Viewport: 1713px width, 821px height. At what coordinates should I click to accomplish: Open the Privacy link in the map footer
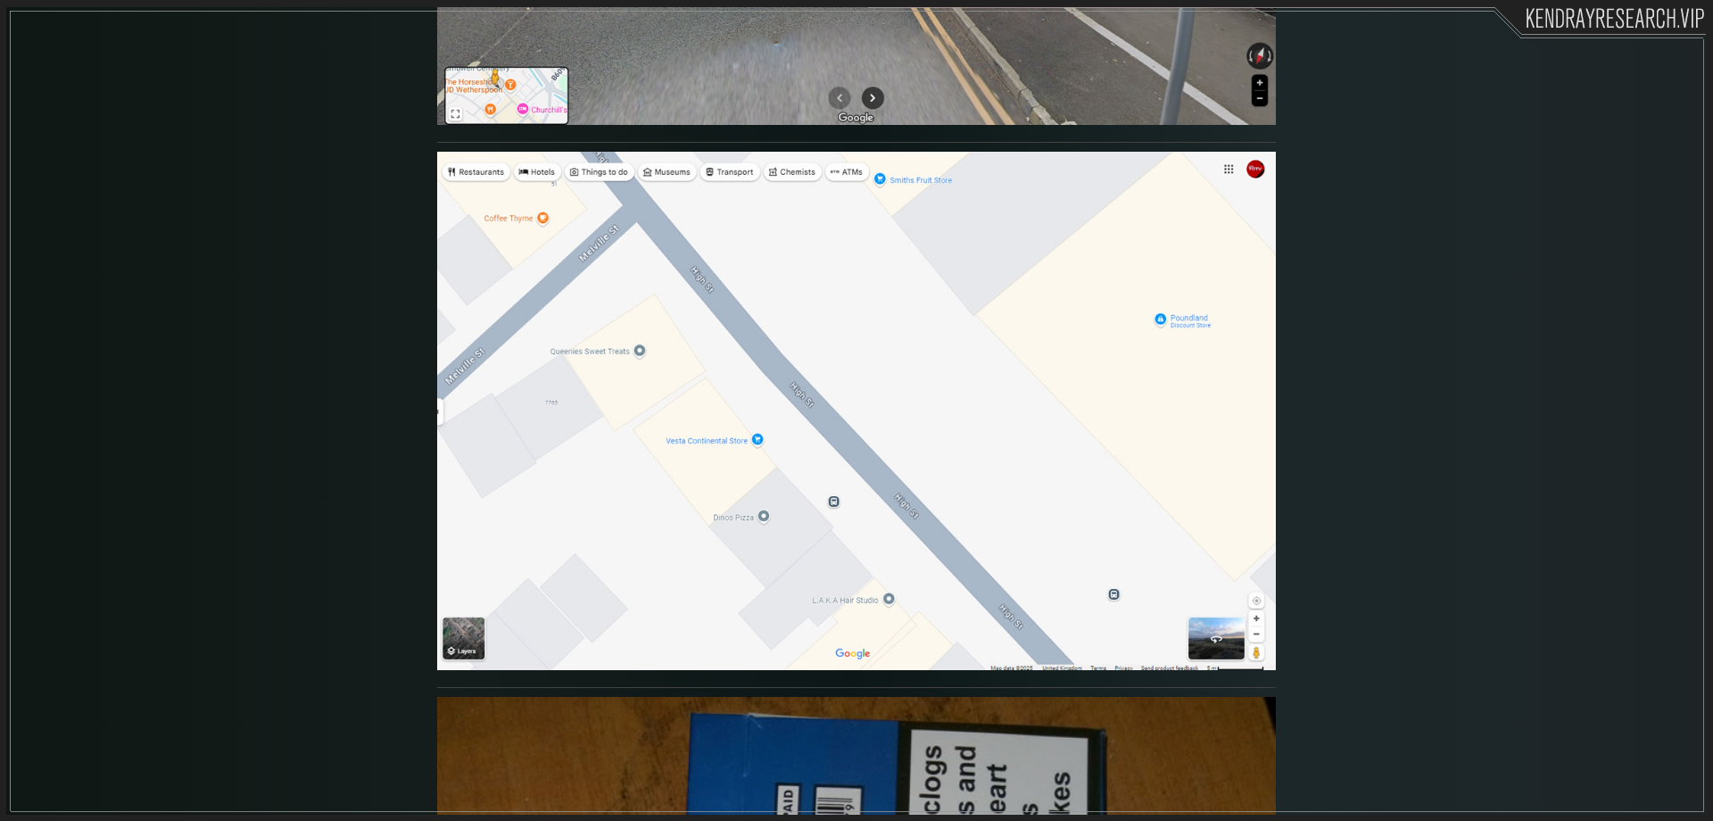click(x=1123, y=668)
